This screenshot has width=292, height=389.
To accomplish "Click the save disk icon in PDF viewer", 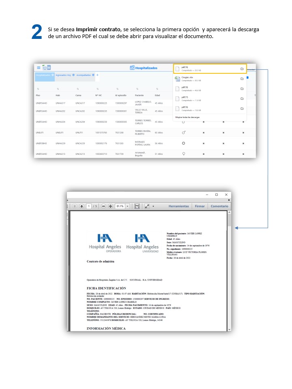I will pos(137,206).
